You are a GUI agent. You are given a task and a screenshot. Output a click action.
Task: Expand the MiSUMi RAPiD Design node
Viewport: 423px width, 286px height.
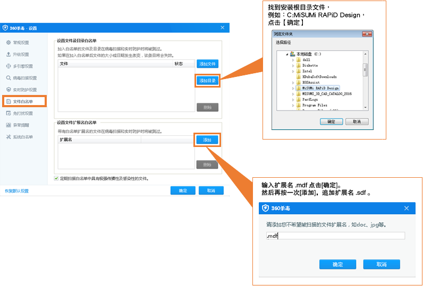(x=293, y=88)
